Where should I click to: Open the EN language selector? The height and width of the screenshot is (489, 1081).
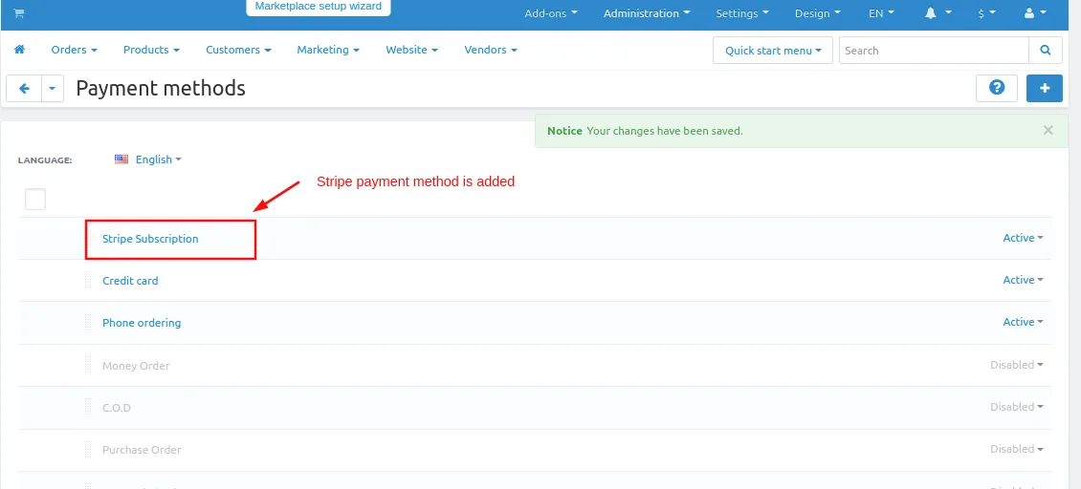click(881, 13)
